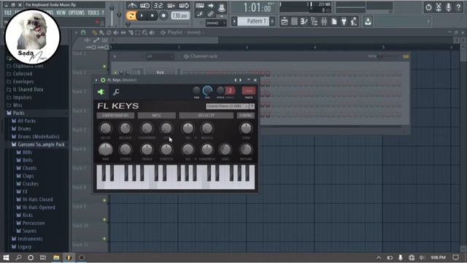
Task: Toggle the countdown before recording icon
Action: 158,5
